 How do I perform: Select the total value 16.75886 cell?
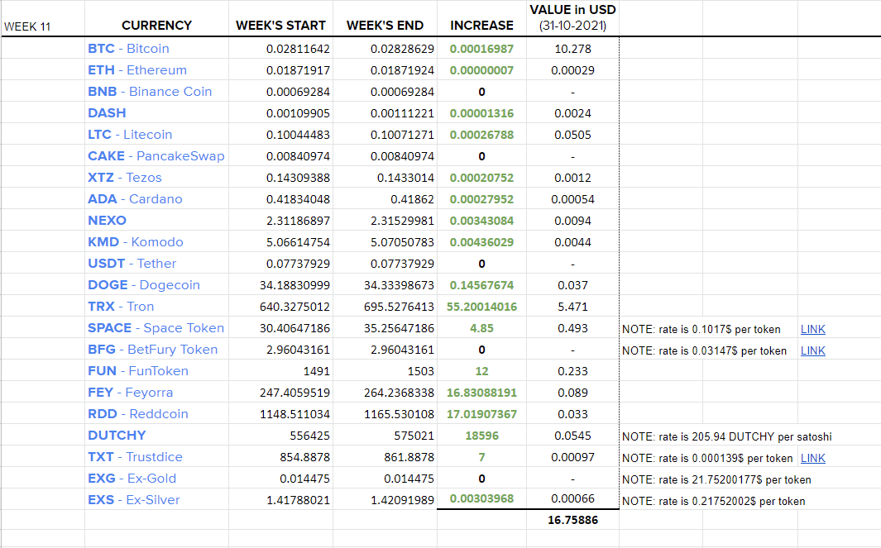pyautogui.click(x=572, y=520)
